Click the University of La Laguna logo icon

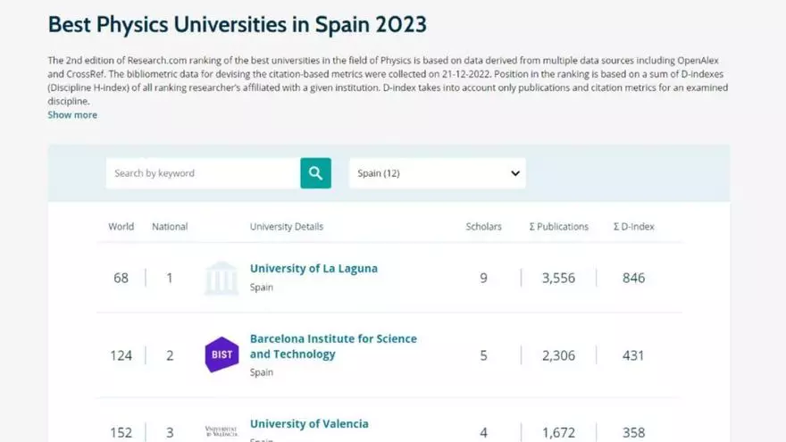(222, 278)
